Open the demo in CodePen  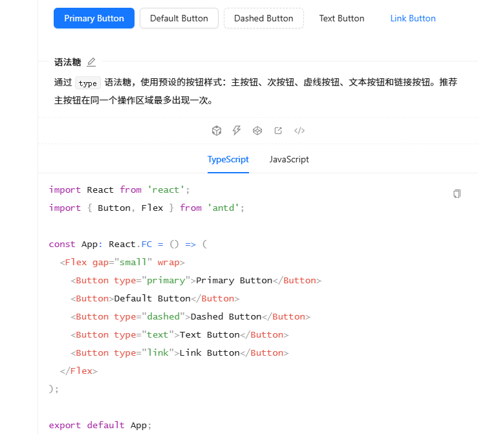[x=257, y=131]
